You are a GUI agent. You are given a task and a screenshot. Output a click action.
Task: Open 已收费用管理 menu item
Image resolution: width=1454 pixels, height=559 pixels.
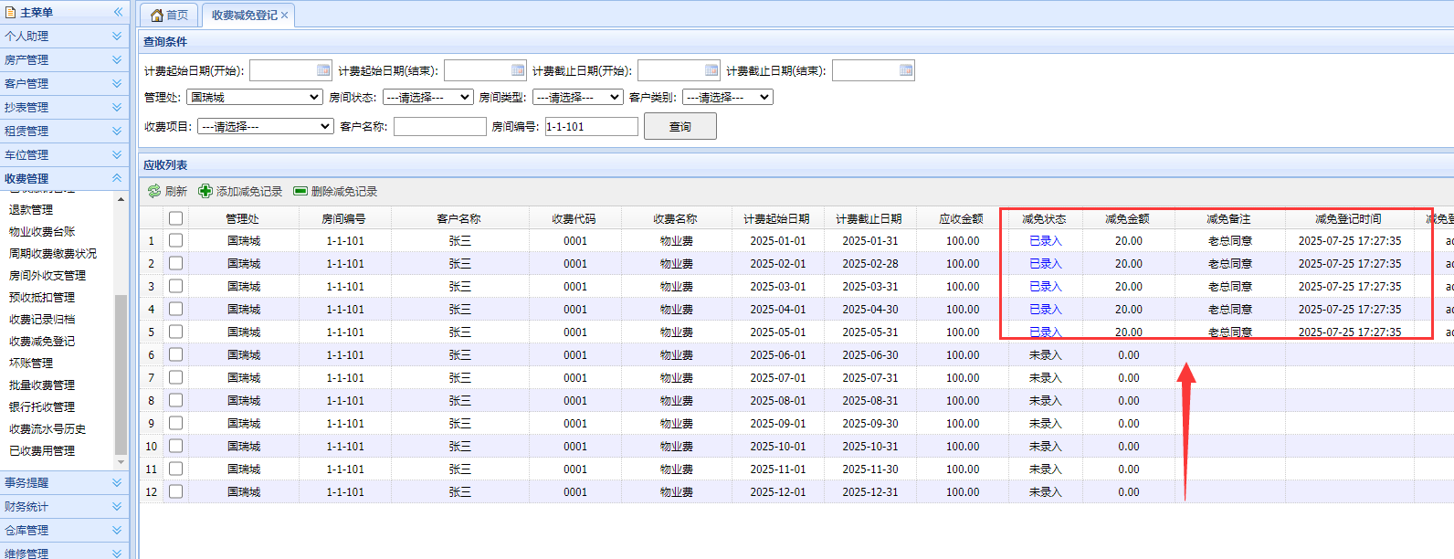coord(42,450)
